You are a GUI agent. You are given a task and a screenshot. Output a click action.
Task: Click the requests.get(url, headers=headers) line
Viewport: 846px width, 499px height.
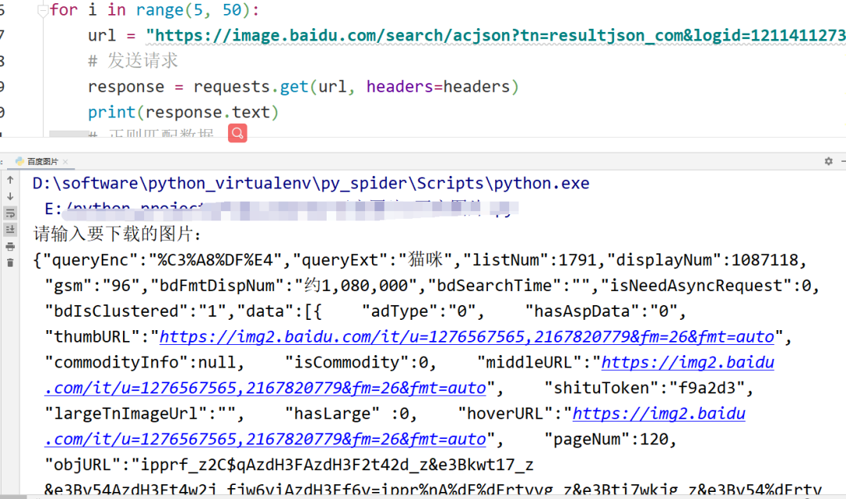(x=303, y=87)
